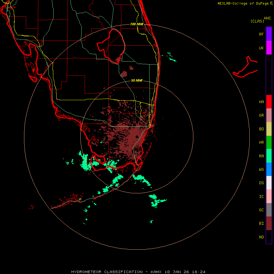This screenshot has height=274, width=274.
Task: Click the 'ND' legend label
Action: [x=261, y=237]
